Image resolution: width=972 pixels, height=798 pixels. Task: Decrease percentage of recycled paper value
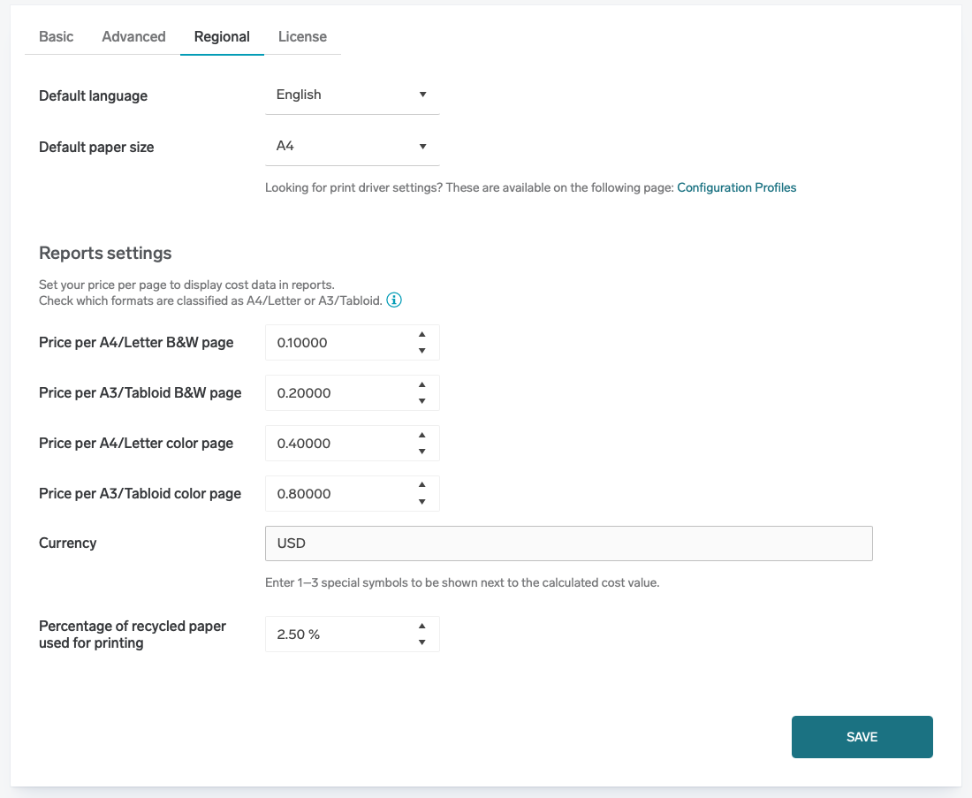point(421,642)
